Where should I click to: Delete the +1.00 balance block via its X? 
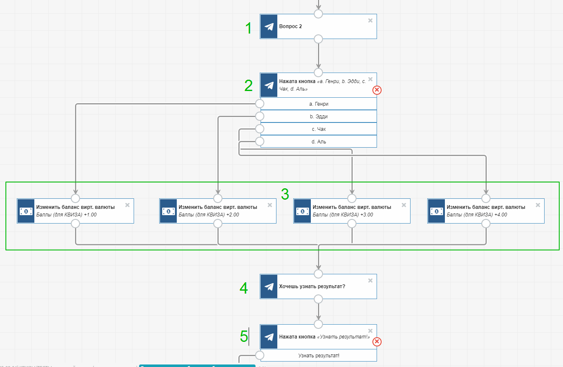(x=127, y=205)
